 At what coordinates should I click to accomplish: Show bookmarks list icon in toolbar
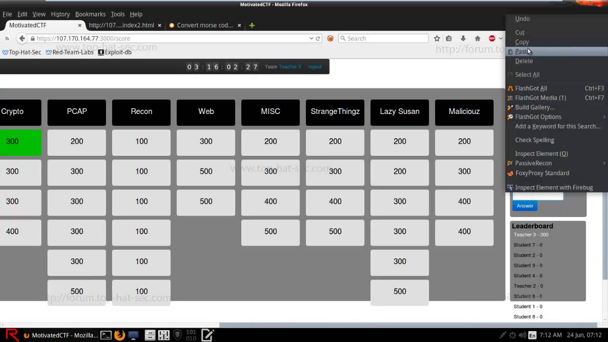point(449,38)
